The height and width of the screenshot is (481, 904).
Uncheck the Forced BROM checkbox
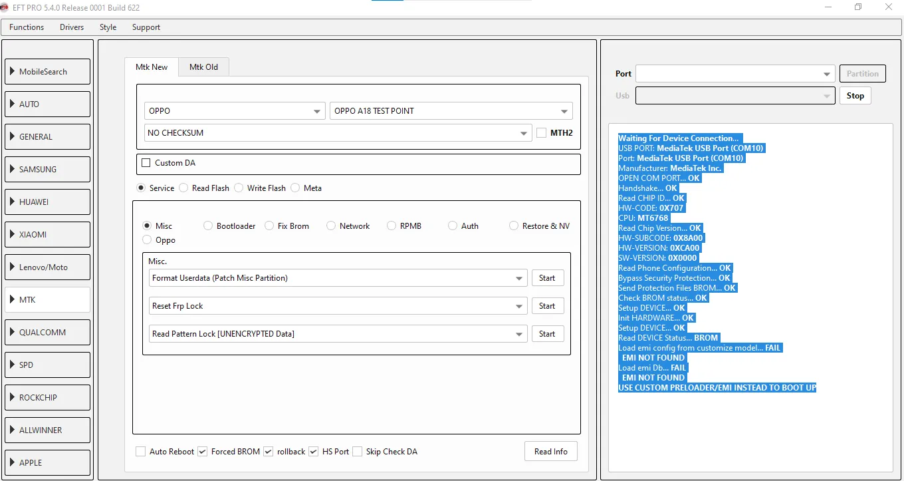click(203, 452)
